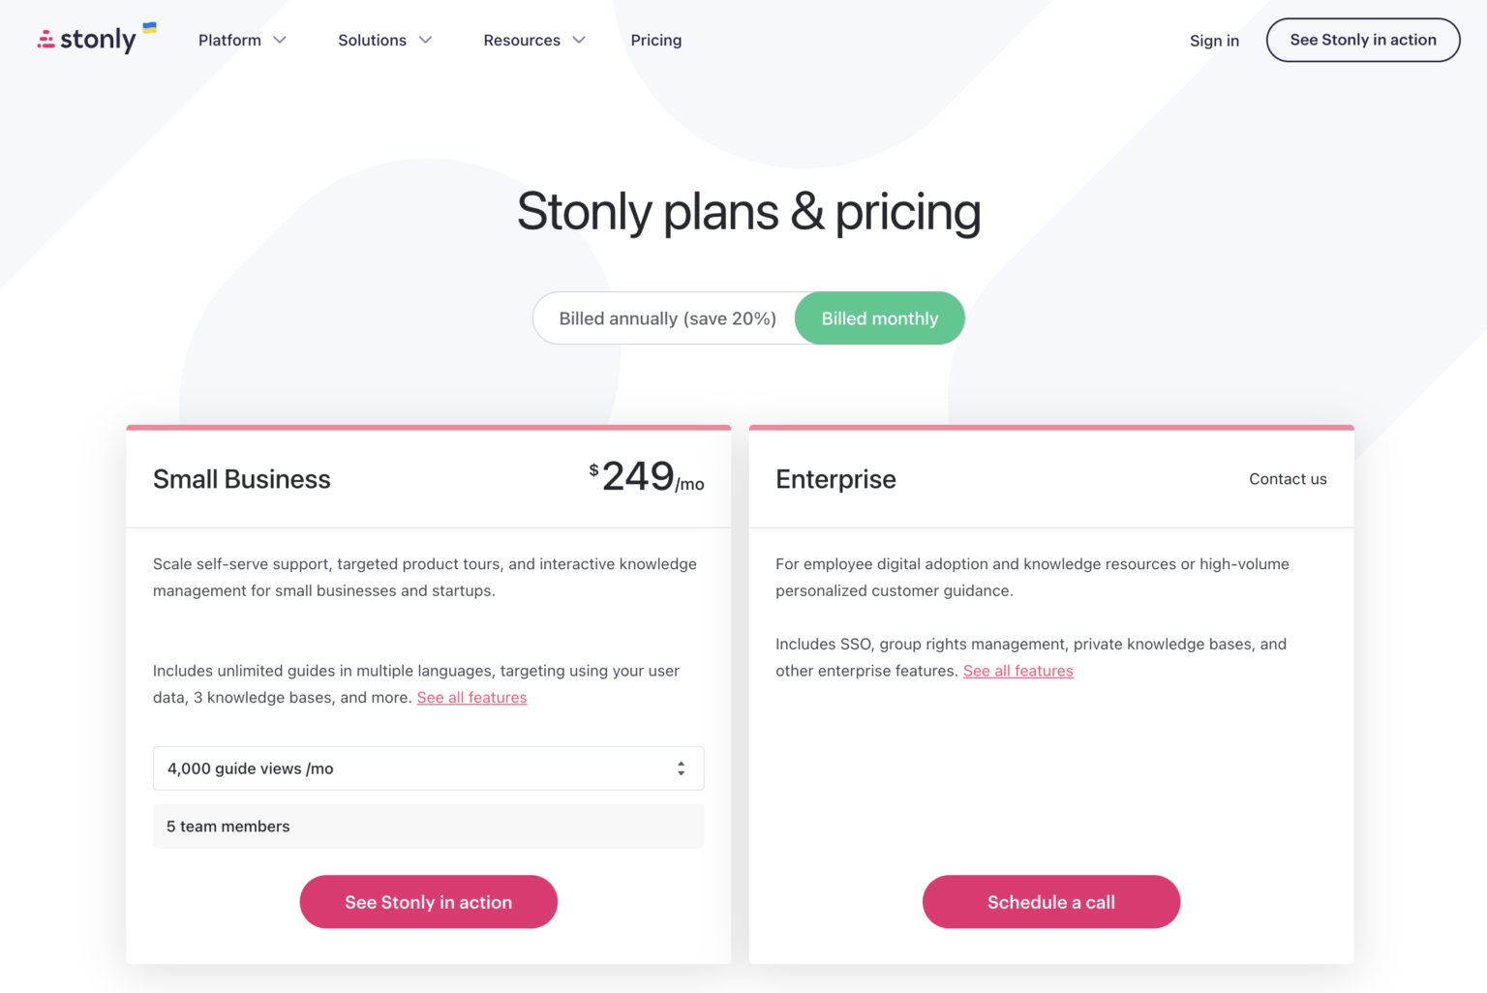The width and height of the screenshot is (1487, 993).
Task: Click Schedule a call for Enterprise
Action: pyautogui.click(x=1050, y=901)
